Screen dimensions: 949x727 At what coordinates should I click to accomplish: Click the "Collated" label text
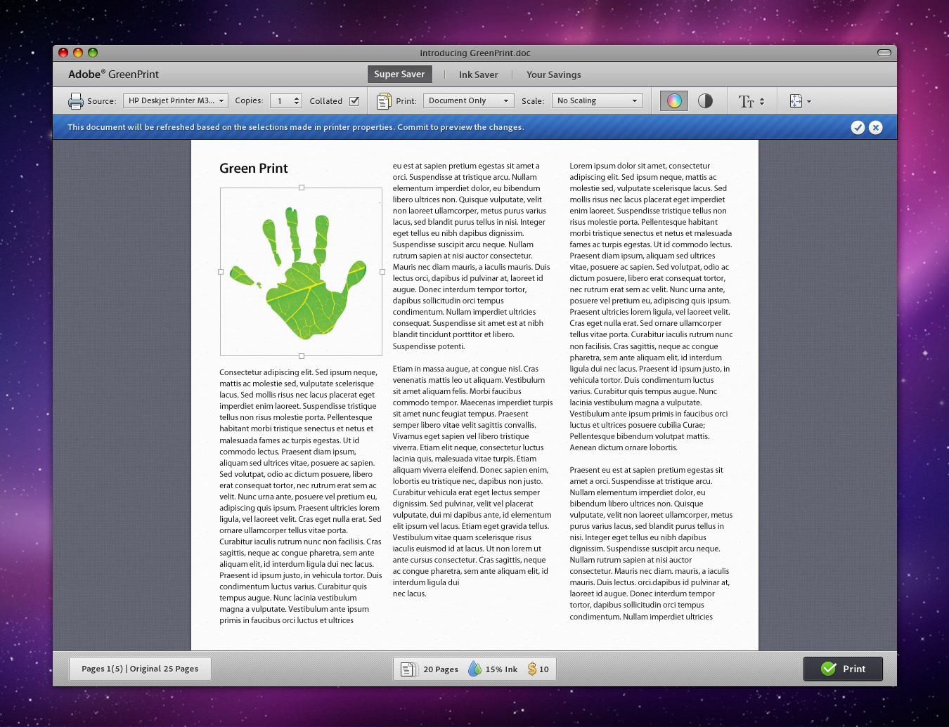(326, 101)
